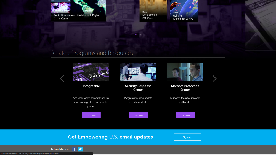Open the 'Developing a national' report tile

coord(153,11)
